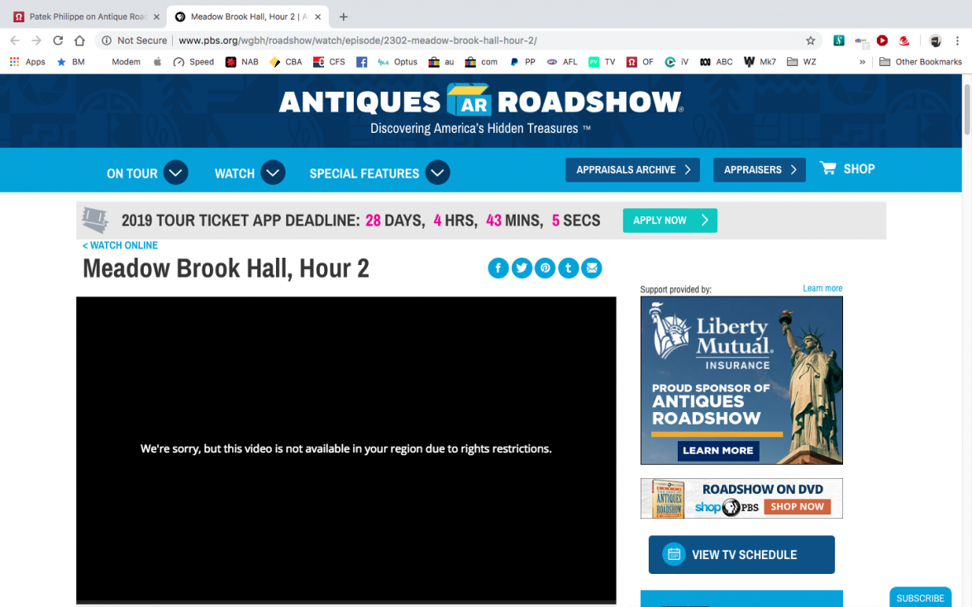Open the Other Bookmarks folder

(921, 62)
